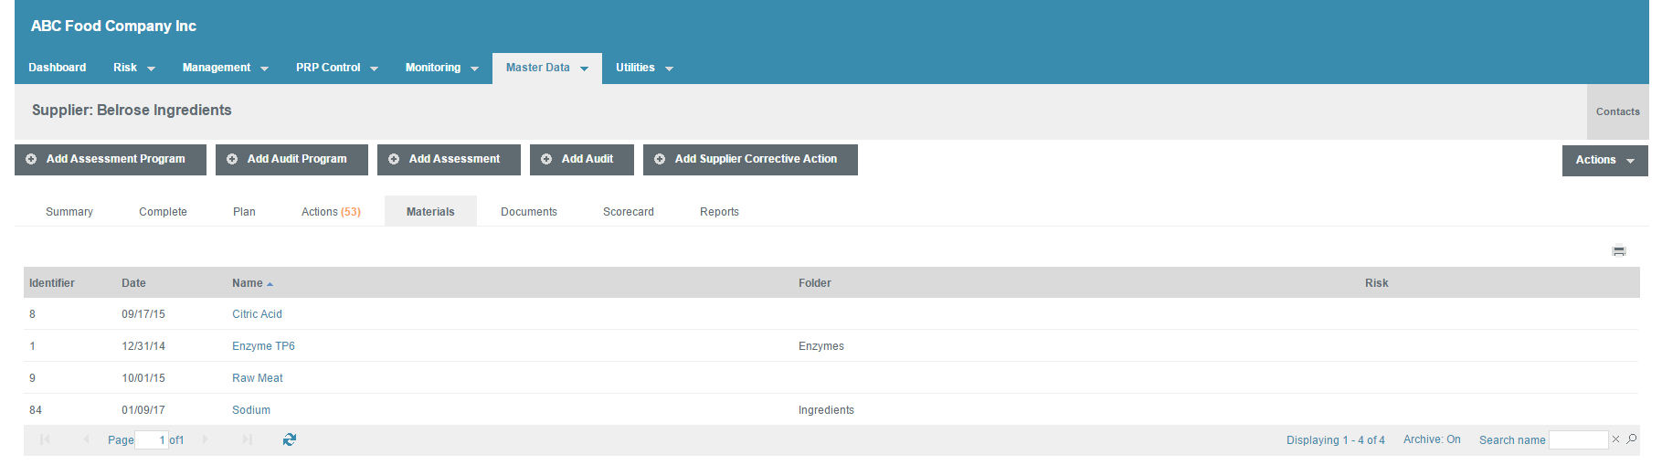Image resolution: width=1662 pixels, height=476 pixels.
Task: Click the date 10/01/15 cell
Action: click(143, 378)
